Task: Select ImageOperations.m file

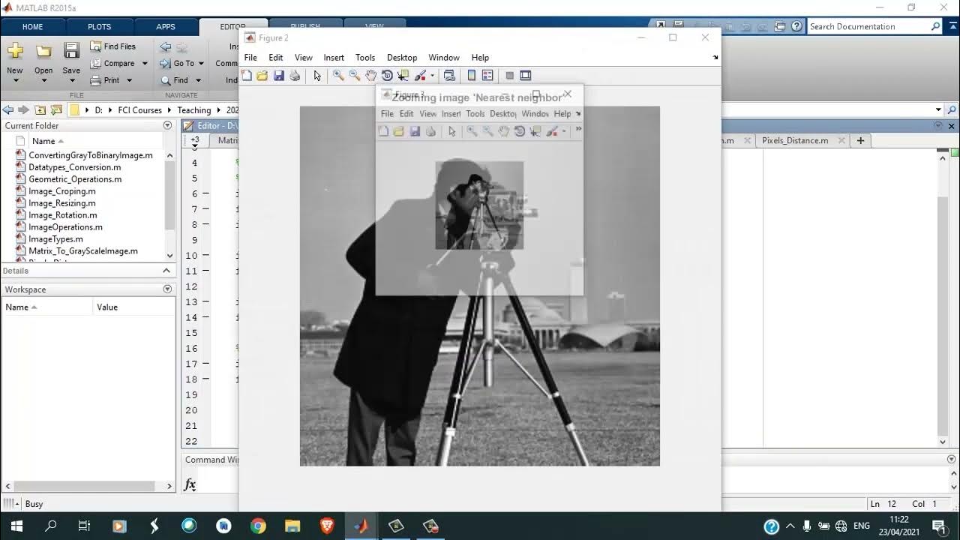Action: point(65,227)
